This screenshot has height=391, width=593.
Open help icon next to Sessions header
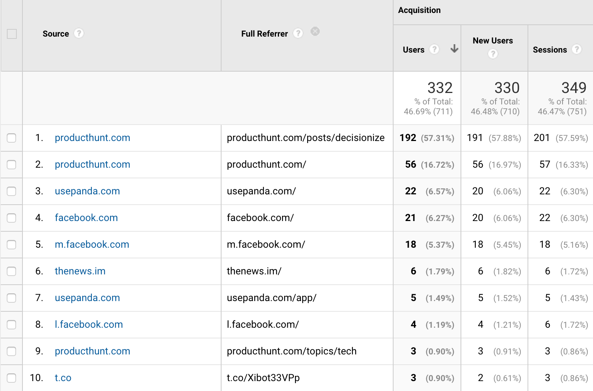[577, 50]
